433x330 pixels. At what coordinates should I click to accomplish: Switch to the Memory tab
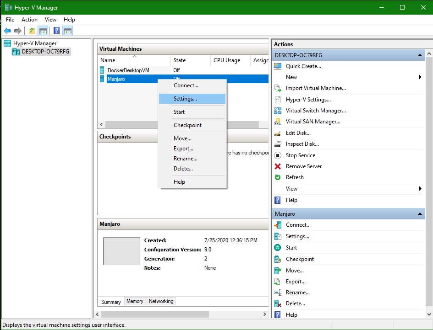[x=135, y=302]
